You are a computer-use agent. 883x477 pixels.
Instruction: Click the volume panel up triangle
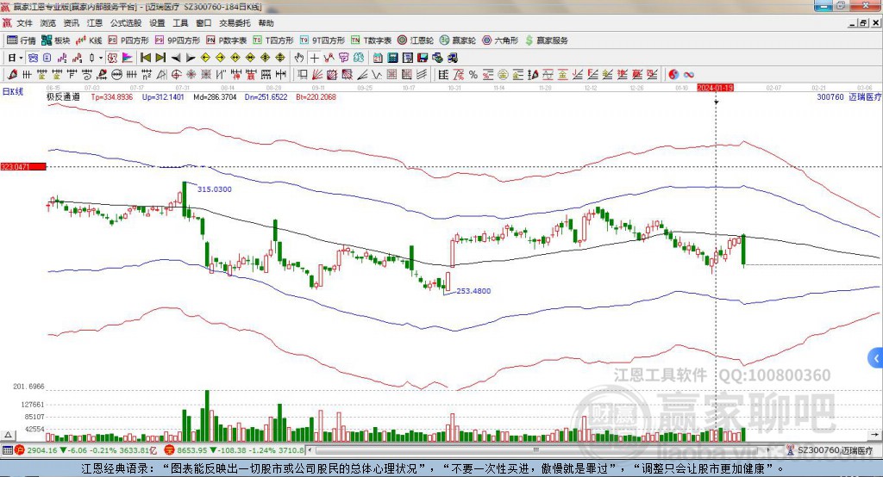pyautogui.click(x=8, y=435)
